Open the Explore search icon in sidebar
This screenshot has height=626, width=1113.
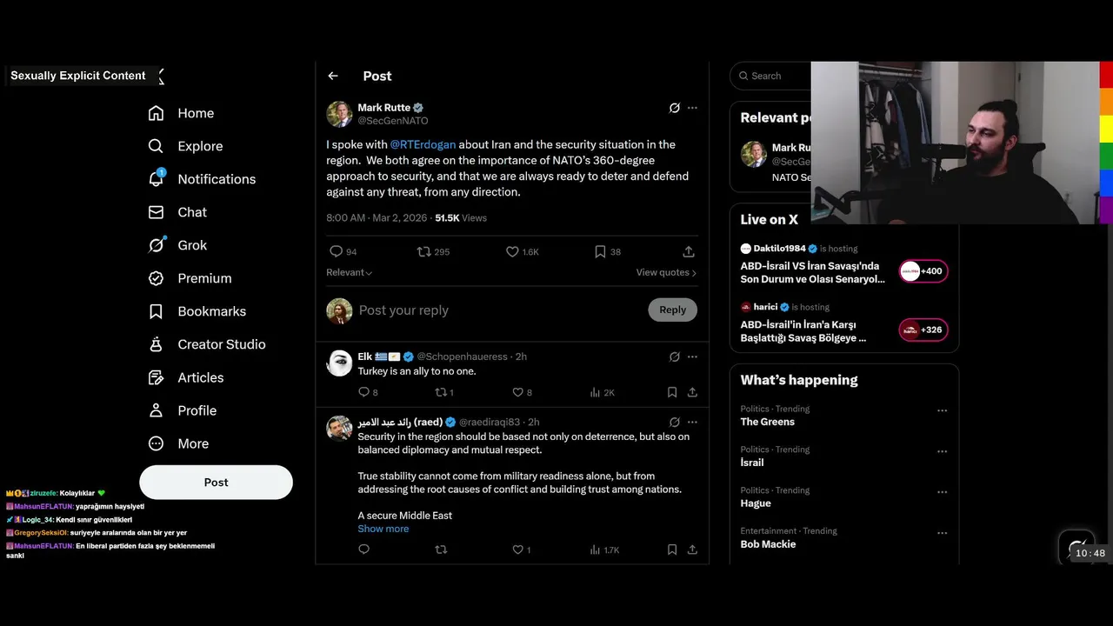click(156, 146)
